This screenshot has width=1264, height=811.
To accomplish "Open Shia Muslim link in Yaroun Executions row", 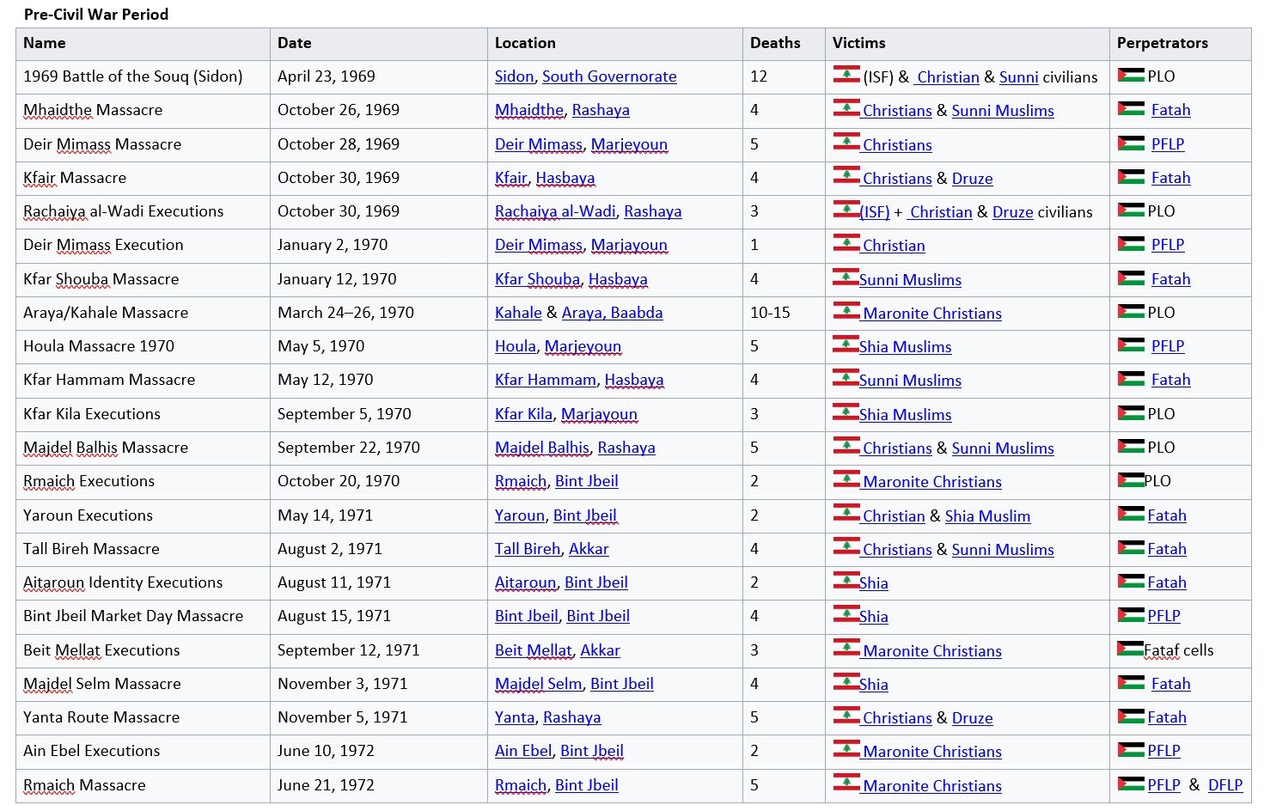I will click(x=987, y=516).
